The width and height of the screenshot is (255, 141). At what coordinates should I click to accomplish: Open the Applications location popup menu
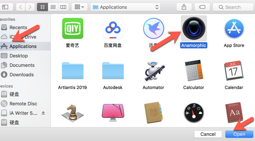(x=125, y=7)
